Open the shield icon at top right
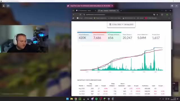Viewport: 180px width, 101px height. (172, 6)
